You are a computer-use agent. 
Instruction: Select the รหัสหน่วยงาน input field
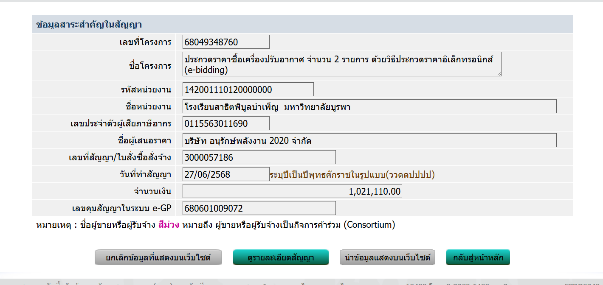click(248, 89)
